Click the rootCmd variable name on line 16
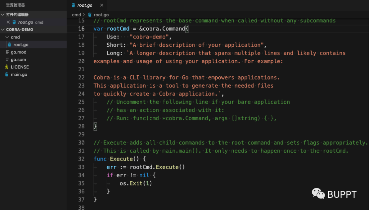The width and height of the screenshot is (369, 210). pyautogui.click(x=118, y=29)
